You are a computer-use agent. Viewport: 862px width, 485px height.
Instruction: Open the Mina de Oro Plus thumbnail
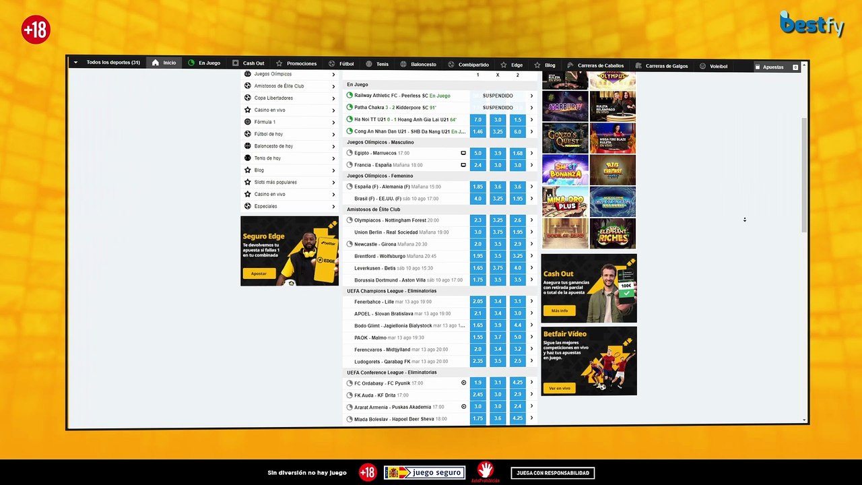coord(565,201)
